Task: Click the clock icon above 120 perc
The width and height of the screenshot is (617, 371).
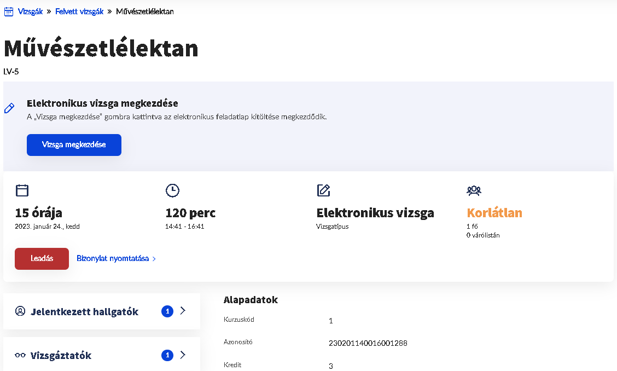Action: [172, 190]
